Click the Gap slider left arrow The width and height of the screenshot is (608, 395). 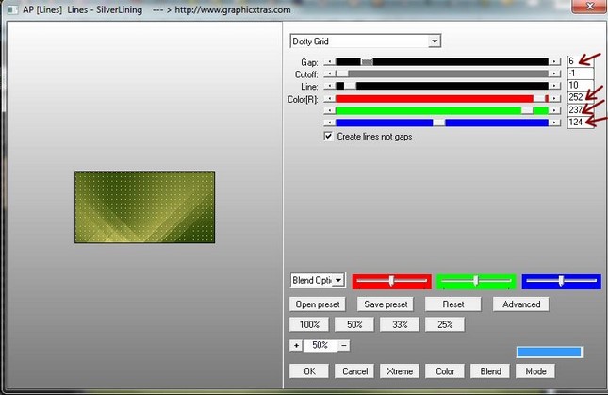(x=329, y=61)
